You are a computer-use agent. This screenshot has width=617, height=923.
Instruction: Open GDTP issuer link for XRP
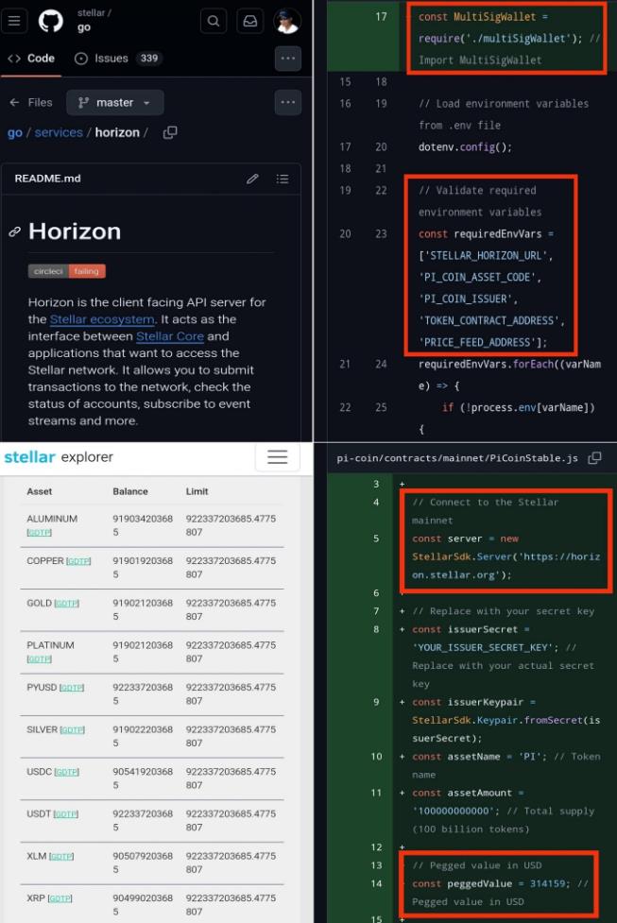pos(60,898)
